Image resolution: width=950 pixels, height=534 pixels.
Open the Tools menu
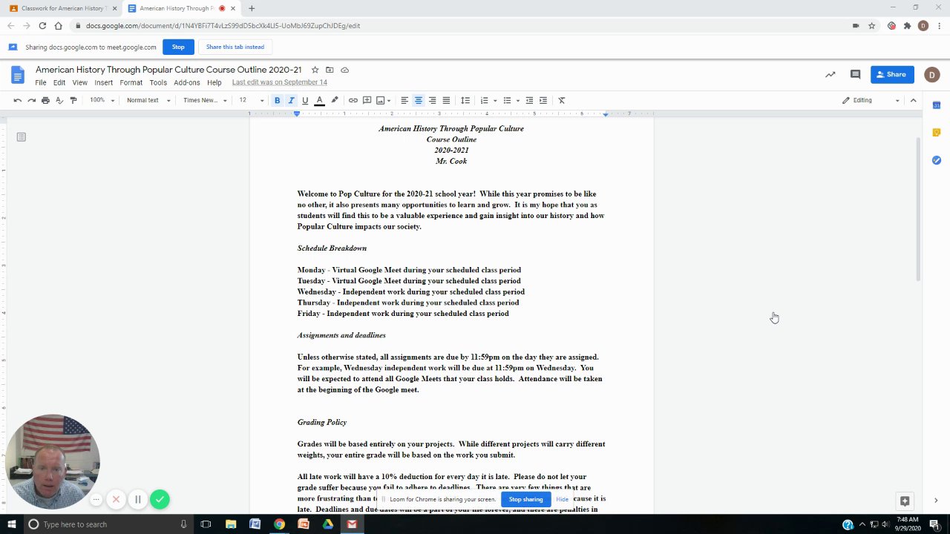pyautogui.click(x=158, y=82)
